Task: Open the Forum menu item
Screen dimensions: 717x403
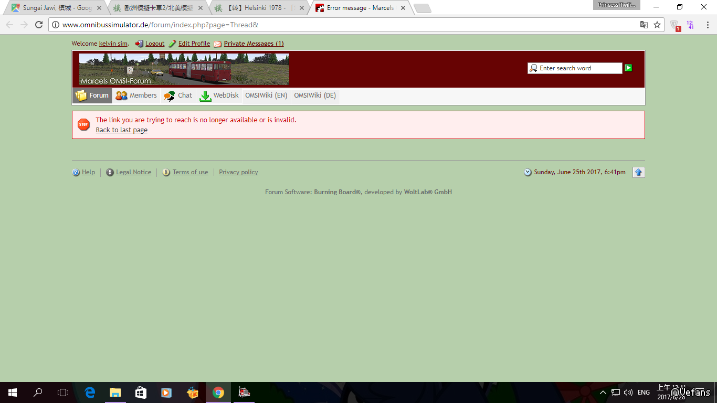Action: pos(92,96)
